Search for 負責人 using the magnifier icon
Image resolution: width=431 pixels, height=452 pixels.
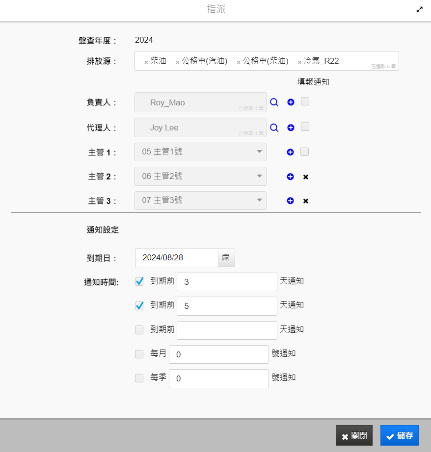coord(274,102)
